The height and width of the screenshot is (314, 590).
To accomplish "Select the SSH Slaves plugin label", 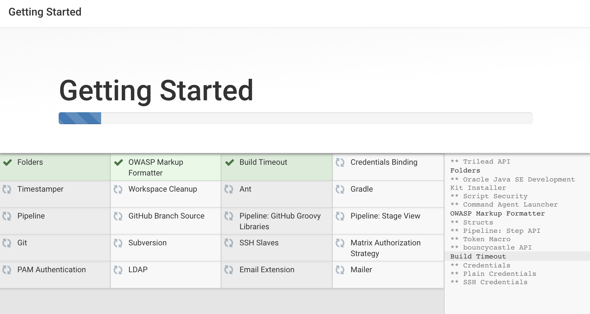I will point(259,243).
